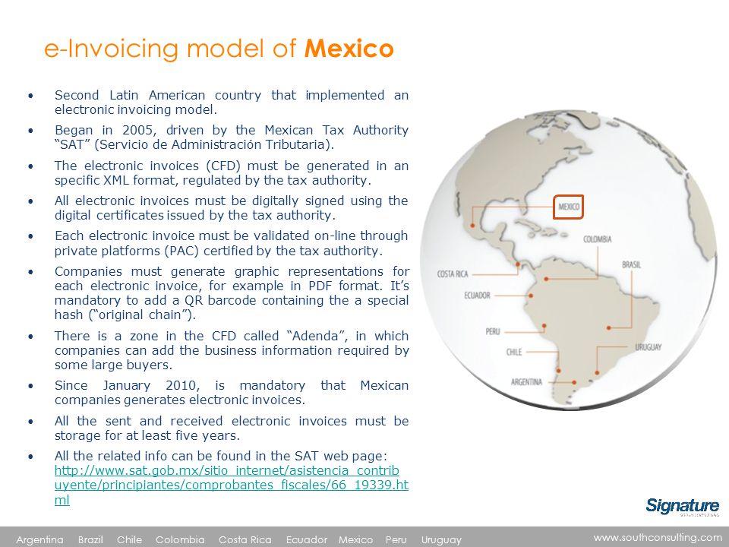
Task: Click the Signature logo
Action: click(683, 507)
